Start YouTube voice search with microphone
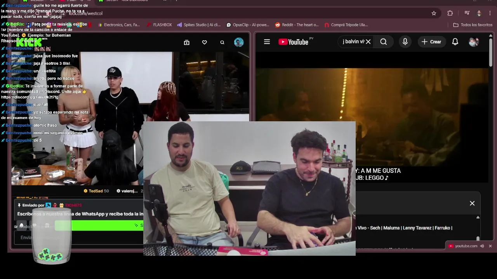The width and height of the screenshot is (497, 279). [405, 41]
